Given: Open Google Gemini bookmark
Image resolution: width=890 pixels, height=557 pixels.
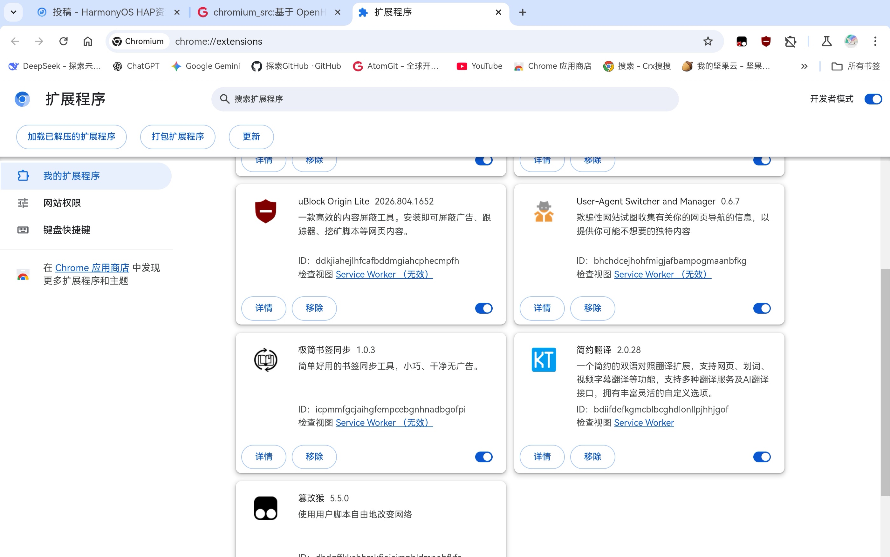Looking at the screenshot, I should coord(206,66).
